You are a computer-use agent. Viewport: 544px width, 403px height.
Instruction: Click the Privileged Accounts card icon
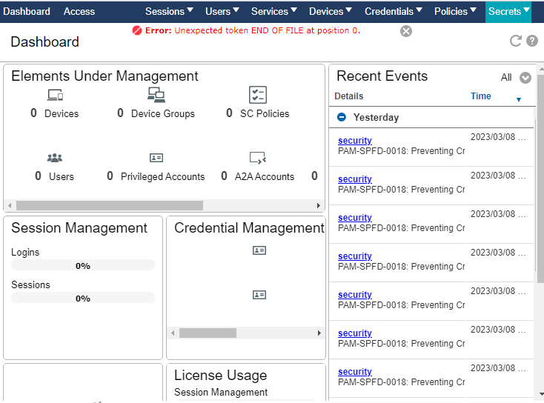[156, 158]
